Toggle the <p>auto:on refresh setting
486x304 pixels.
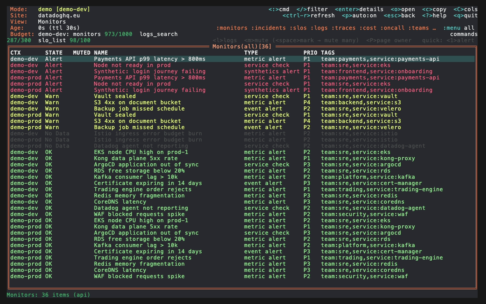[359, 16]
